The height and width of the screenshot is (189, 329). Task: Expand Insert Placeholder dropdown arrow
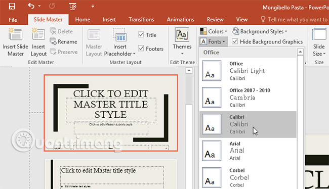134,54
